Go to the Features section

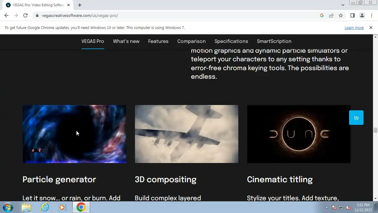(158, 41)
